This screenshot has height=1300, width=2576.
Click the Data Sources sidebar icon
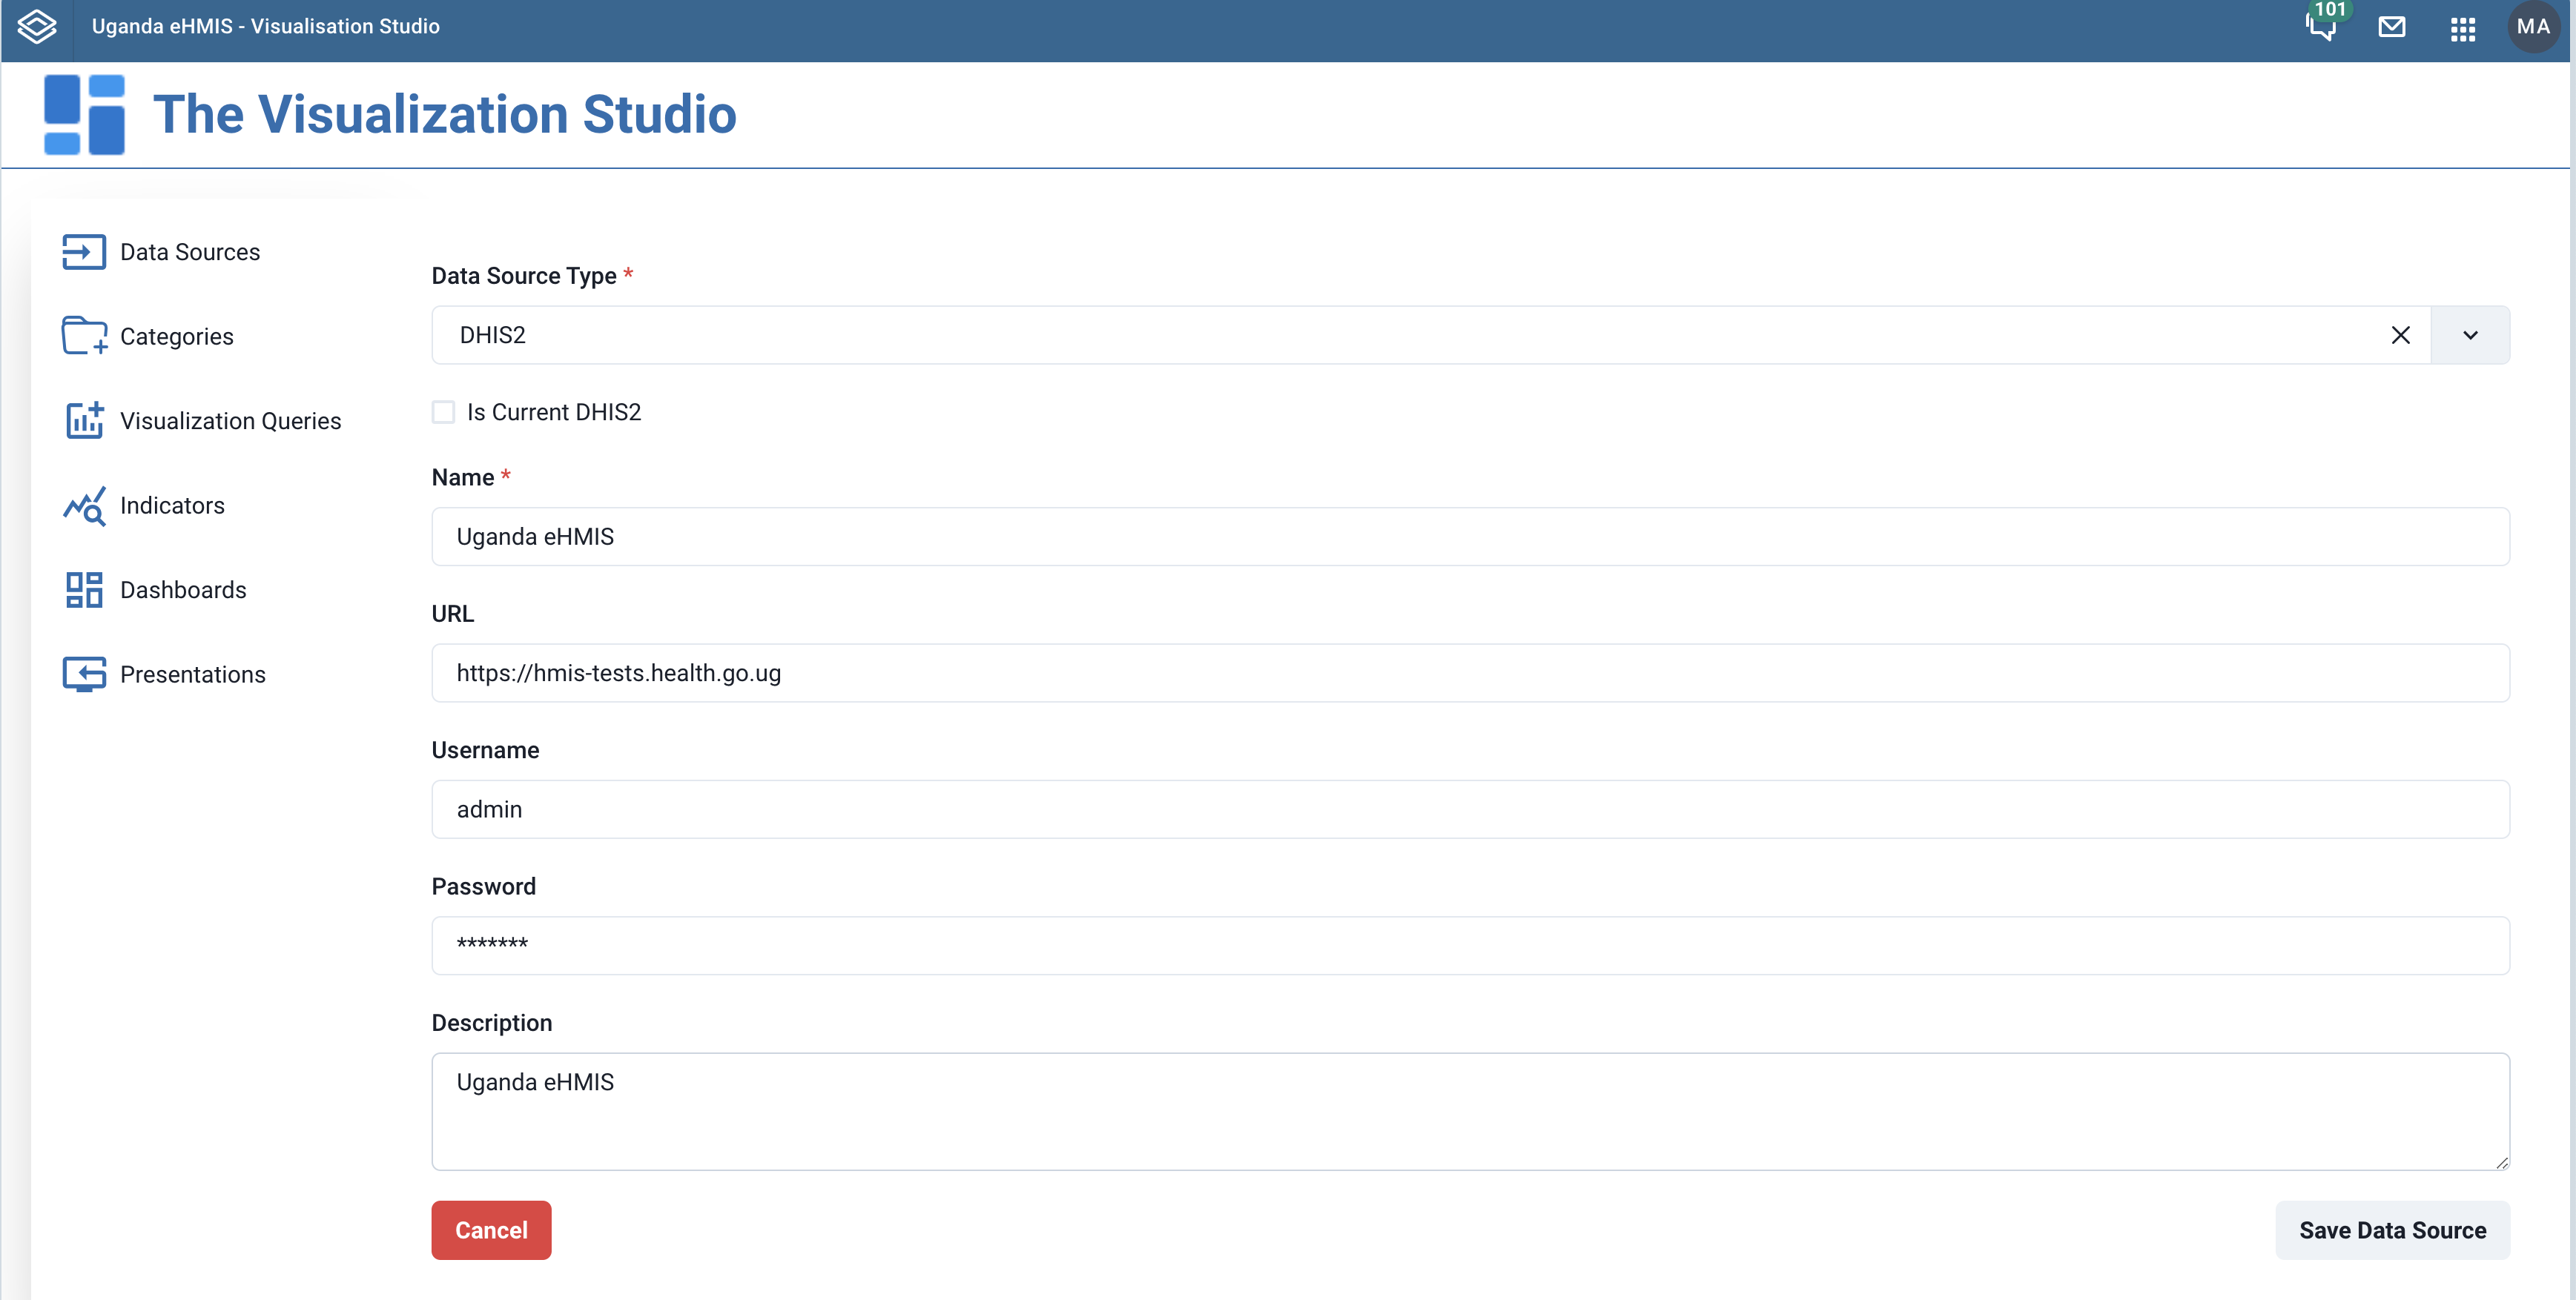coord(84,252)
